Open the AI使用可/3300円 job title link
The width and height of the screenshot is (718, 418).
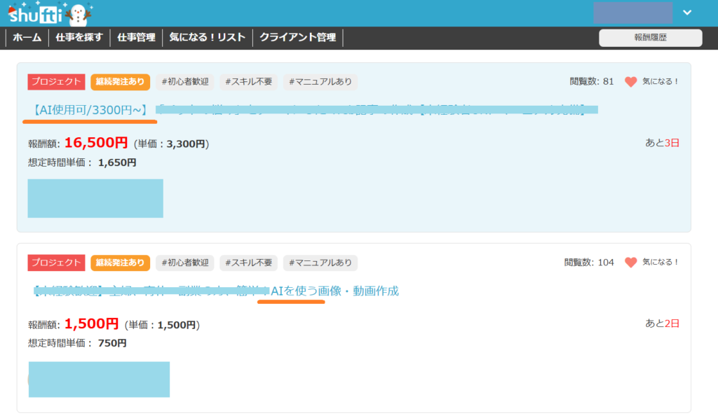pyautogui.click(x=89, y=109)
